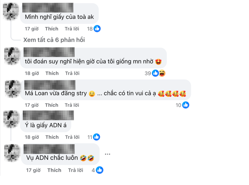The image size is (249, 185).
Task: Like the 'Mình nghĩ giấy của toà ak' comment
Action: (x=52, y=29)
